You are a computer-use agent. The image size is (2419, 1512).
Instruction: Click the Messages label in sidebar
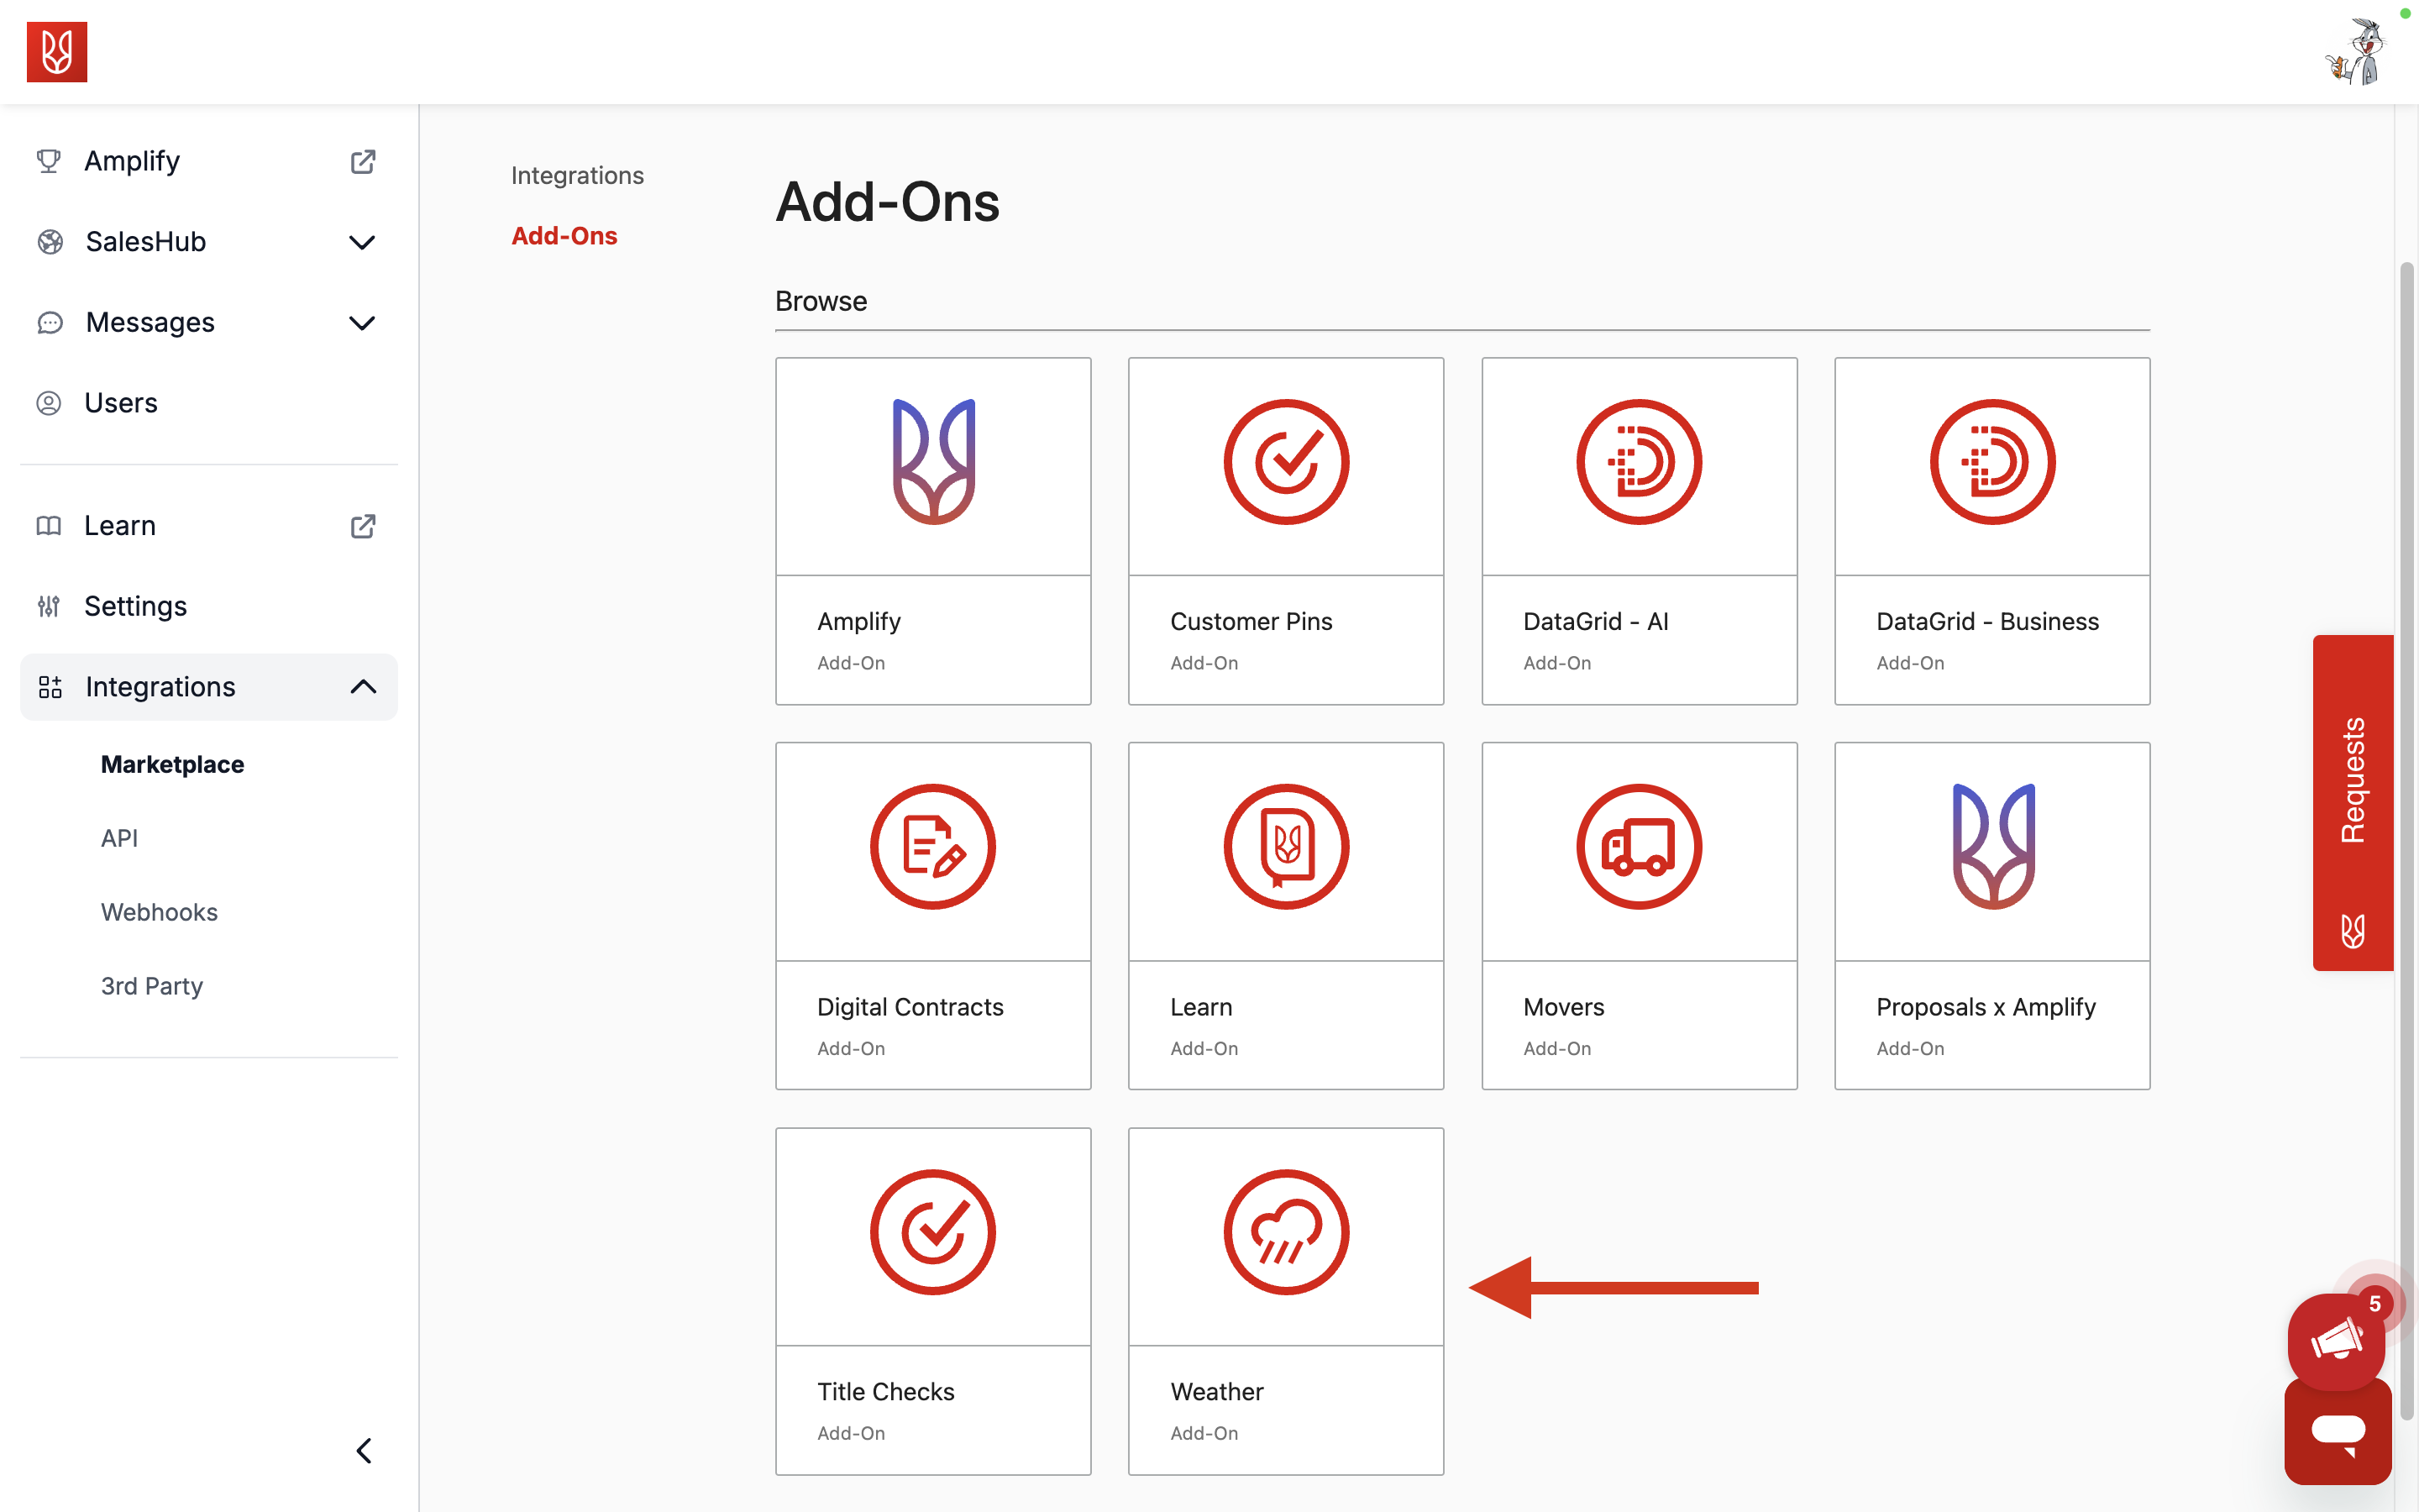click(x=150, y=323)
